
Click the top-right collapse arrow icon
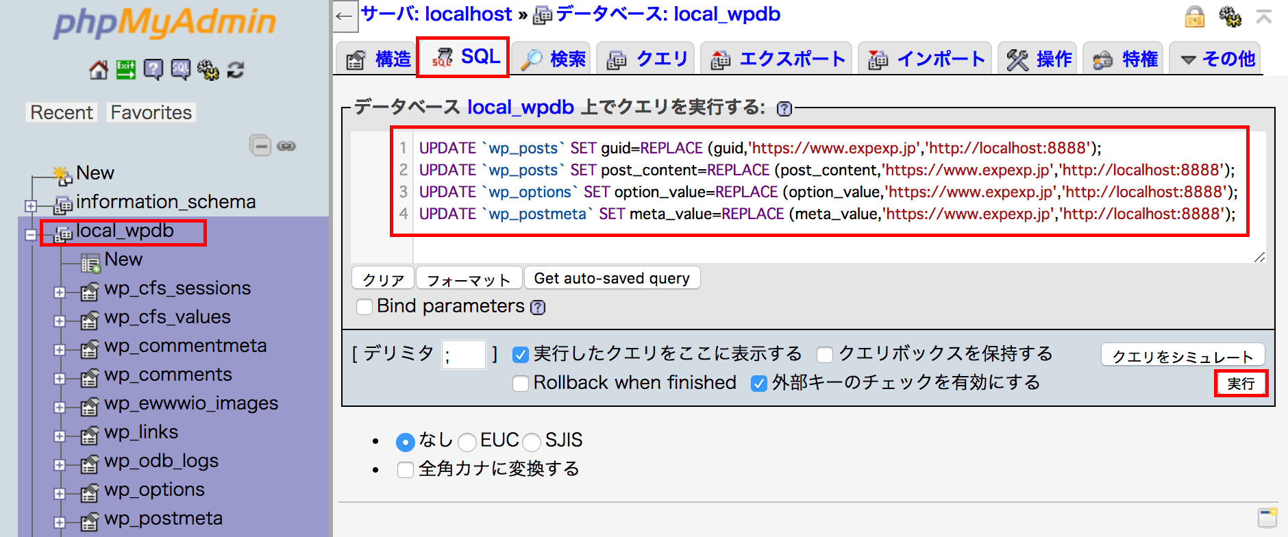1264,16
